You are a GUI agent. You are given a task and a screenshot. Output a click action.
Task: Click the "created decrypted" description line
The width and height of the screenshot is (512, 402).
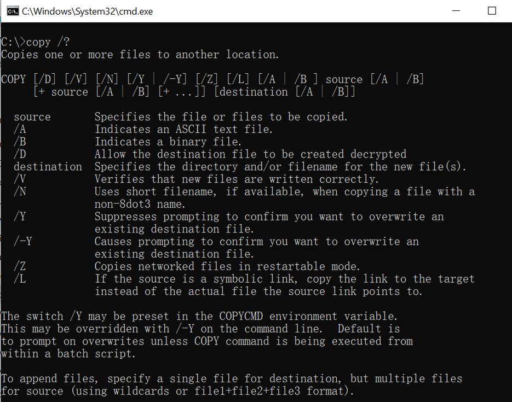tap(250, 154)
